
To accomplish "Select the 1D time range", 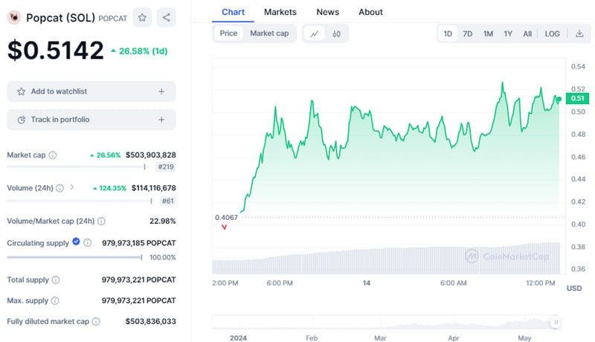I will coord(448,33).
